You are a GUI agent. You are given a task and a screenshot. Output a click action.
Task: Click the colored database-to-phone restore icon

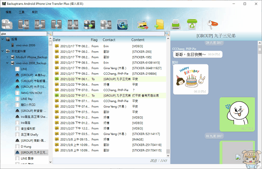point(89,24)
